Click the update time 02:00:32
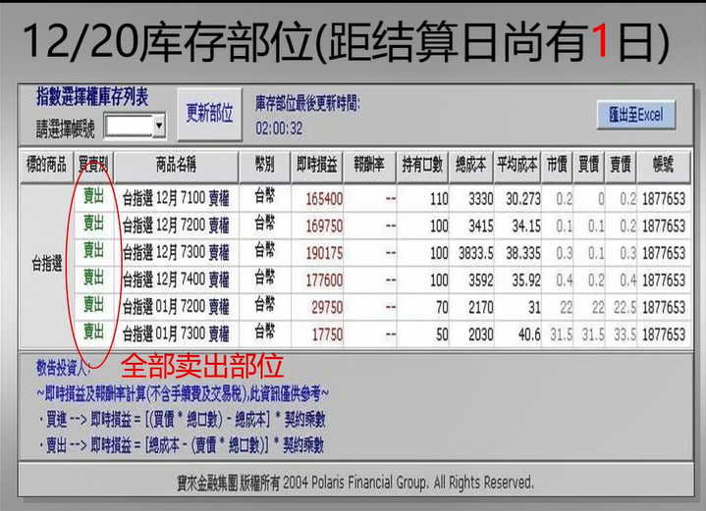This screenshot has height=511, width=706. 279,128
